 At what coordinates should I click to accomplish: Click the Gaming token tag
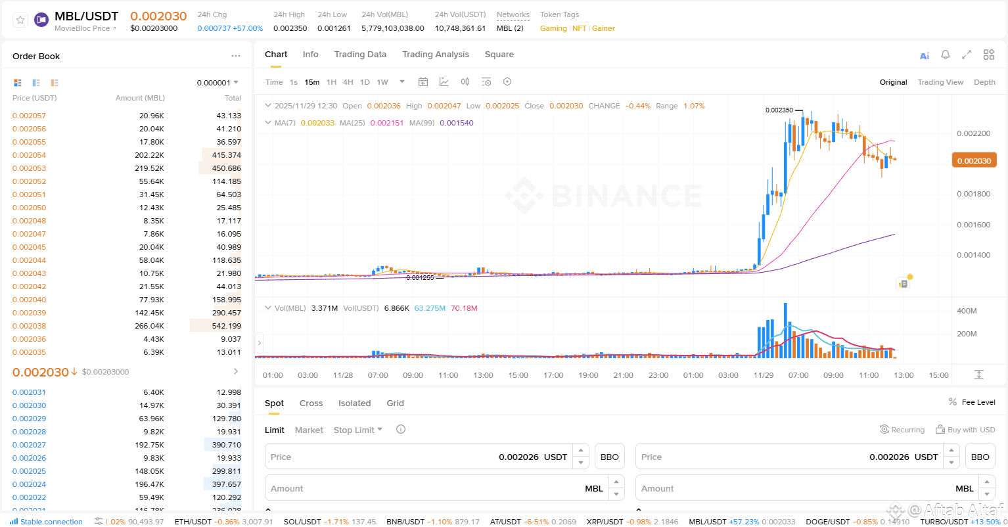(x=553, y=28)
